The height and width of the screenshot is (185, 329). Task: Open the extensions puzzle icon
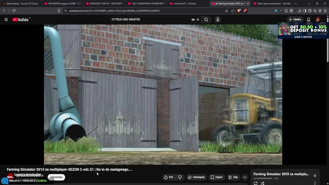(286, 11)
